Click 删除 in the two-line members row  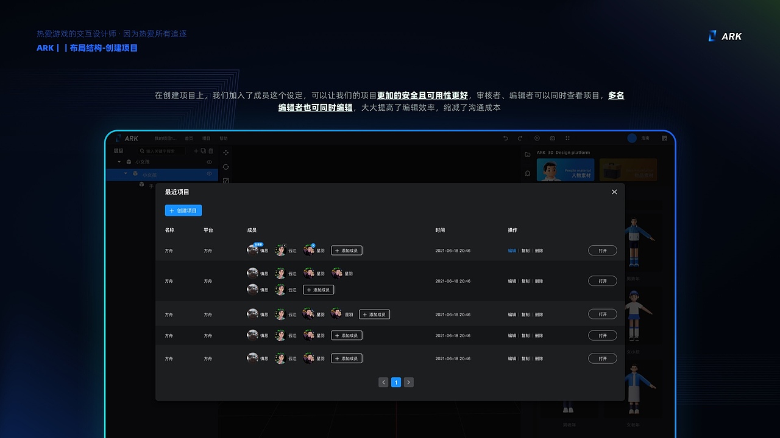pos(539,281)
